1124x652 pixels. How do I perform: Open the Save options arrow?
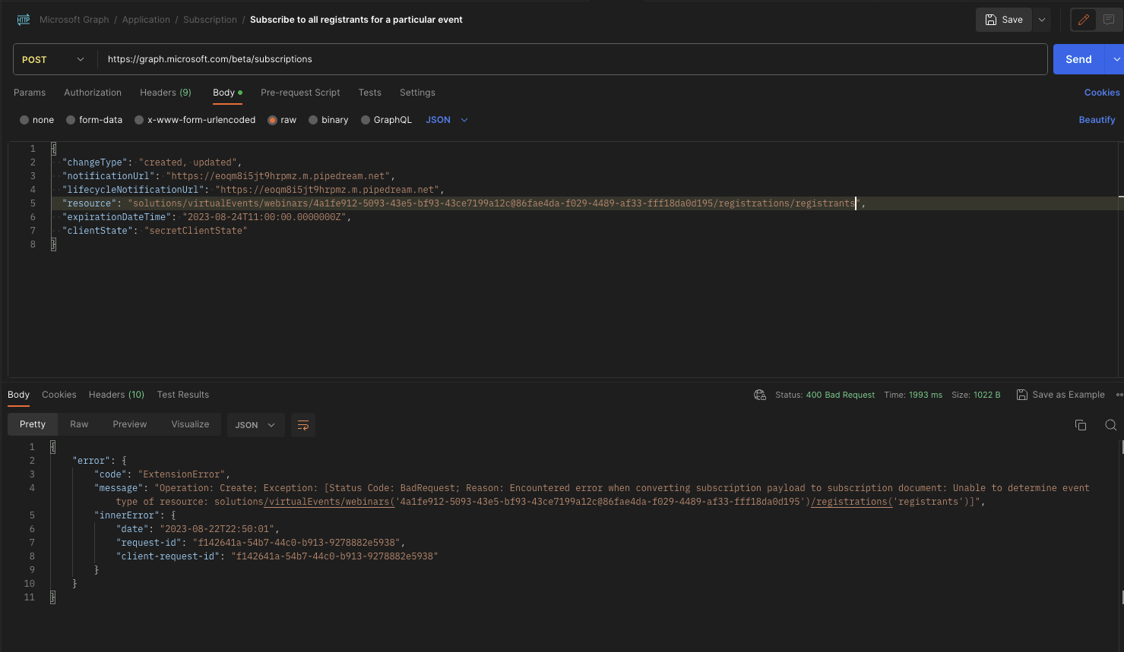point(1042,20)
